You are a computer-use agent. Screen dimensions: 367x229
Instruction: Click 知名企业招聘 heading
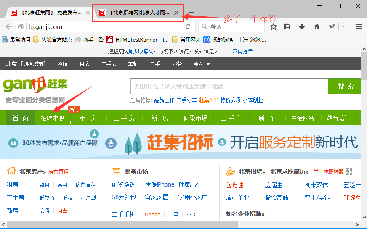(x=245, y=214)
